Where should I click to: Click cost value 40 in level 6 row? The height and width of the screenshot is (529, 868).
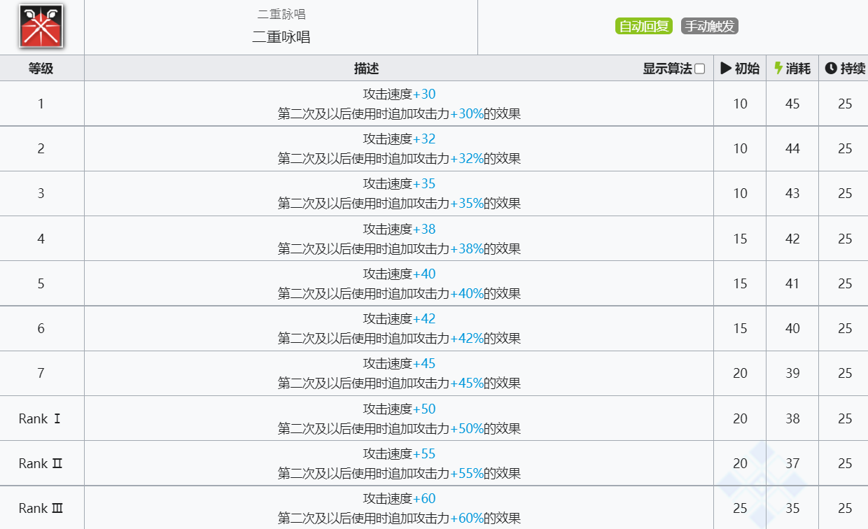coord(792,328)
